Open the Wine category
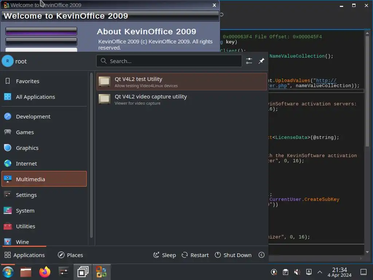 coord(44,241)
